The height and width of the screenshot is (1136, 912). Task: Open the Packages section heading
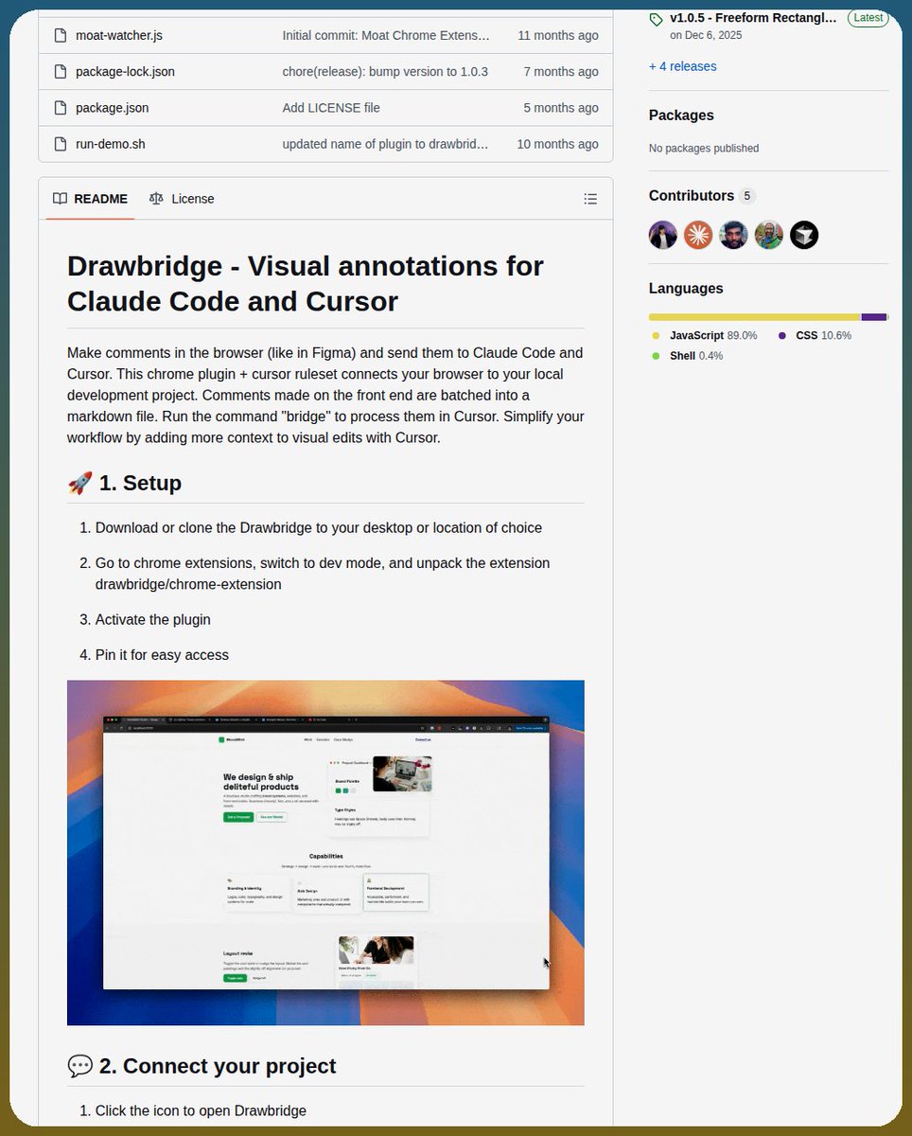pyautogui.click(x=681, y=115)
